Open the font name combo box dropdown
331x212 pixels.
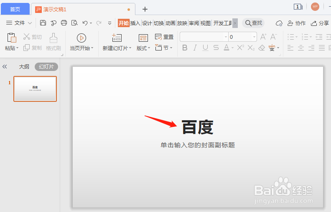[226, 37]
